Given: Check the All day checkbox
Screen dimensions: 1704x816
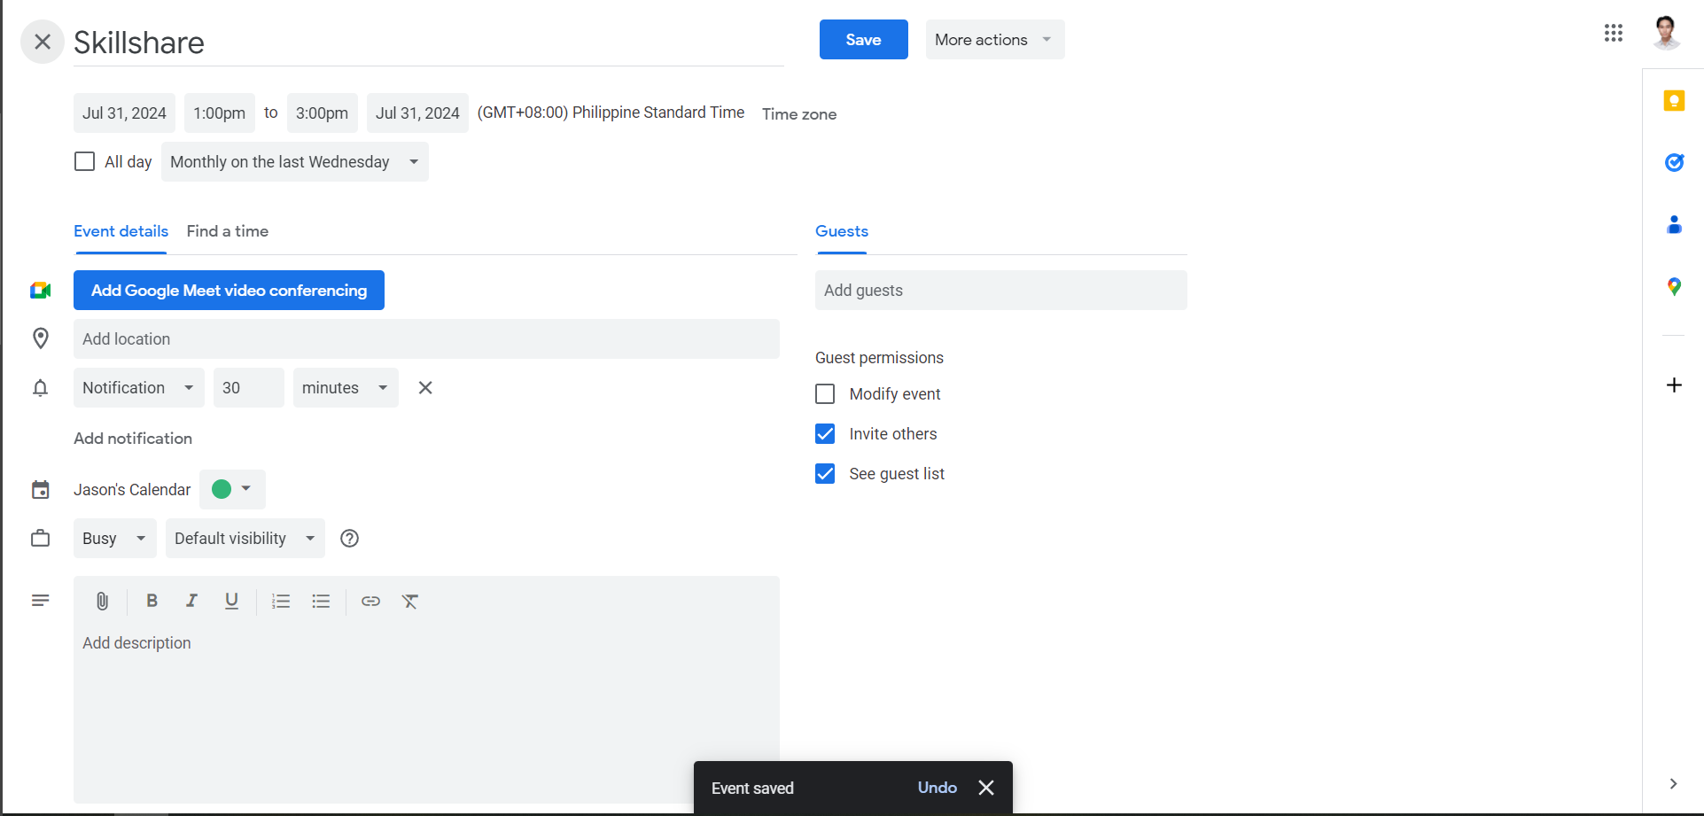Looking at the screenshot, I should pyautogui.click(x=84, y=161).
